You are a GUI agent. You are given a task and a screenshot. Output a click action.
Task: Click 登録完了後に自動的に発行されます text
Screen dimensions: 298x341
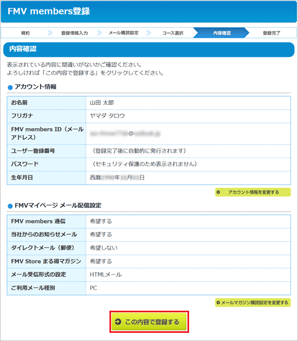click(x=139, y=150)
